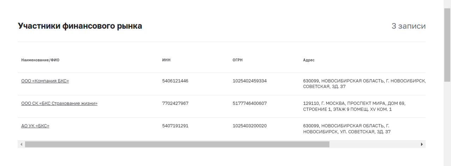Click the Адрес column header
This screenshot has width=451, height=166.
pyautogui.click(x=309, y=60)
